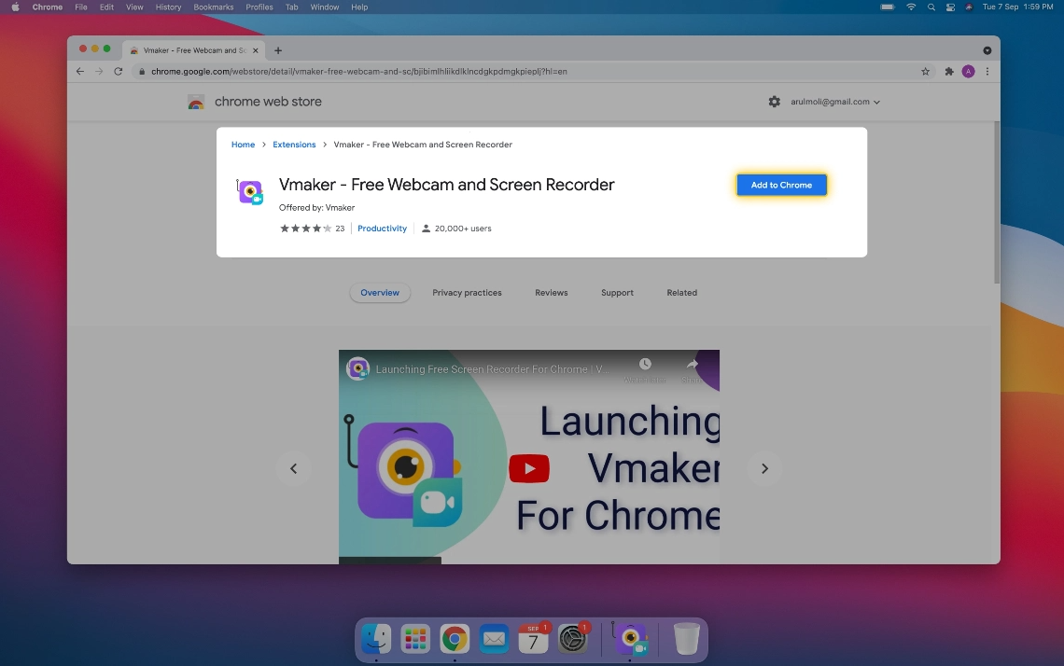
Task: Open the web store settings gear
Action: click(775, 102)
